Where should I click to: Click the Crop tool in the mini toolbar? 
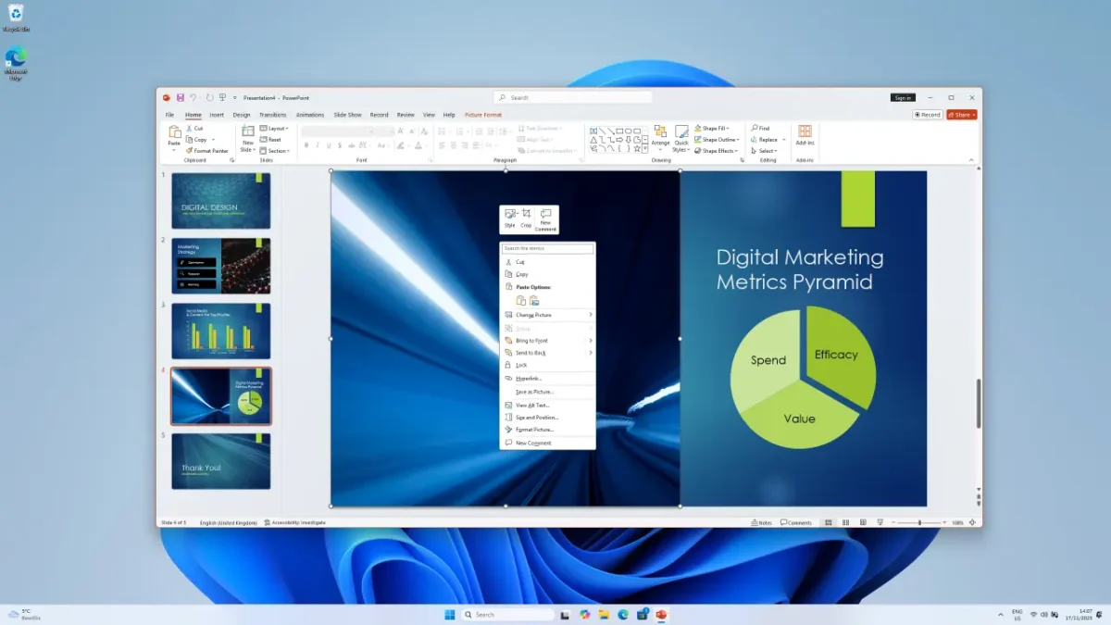[x=526, y=218]
